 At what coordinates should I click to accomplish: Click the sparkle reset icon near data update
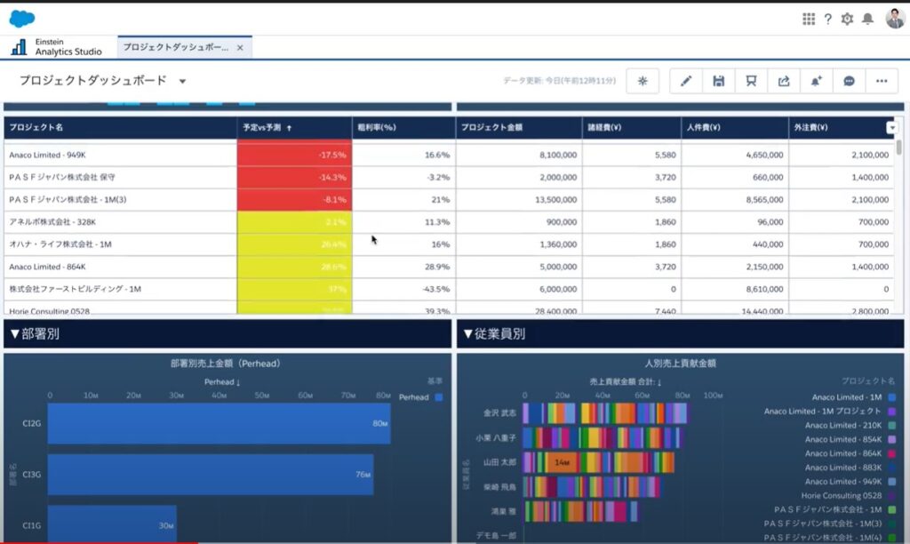[x=643, y=81]
